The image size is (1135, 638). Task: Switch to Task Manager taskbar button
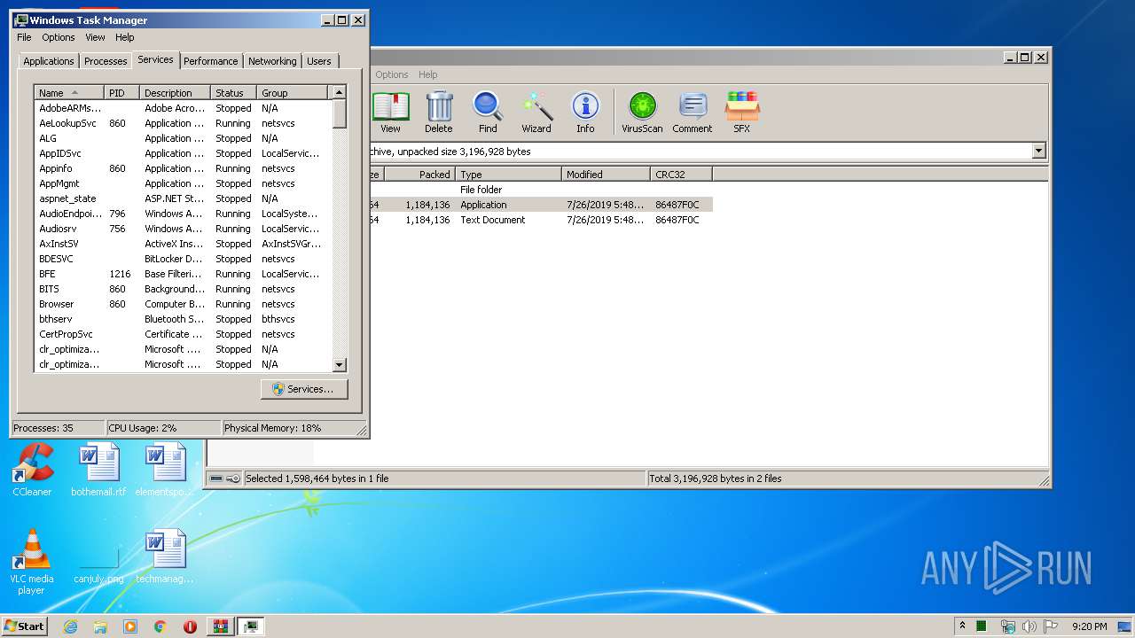[251, 626]
